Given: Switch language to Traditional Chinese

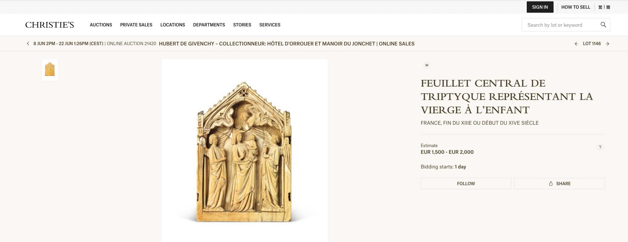Looking at the screenshot, I should coord(600,7).
